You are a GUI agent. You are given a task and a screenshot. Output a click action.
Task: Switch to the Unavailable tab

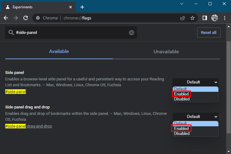[x=166, y=52]
